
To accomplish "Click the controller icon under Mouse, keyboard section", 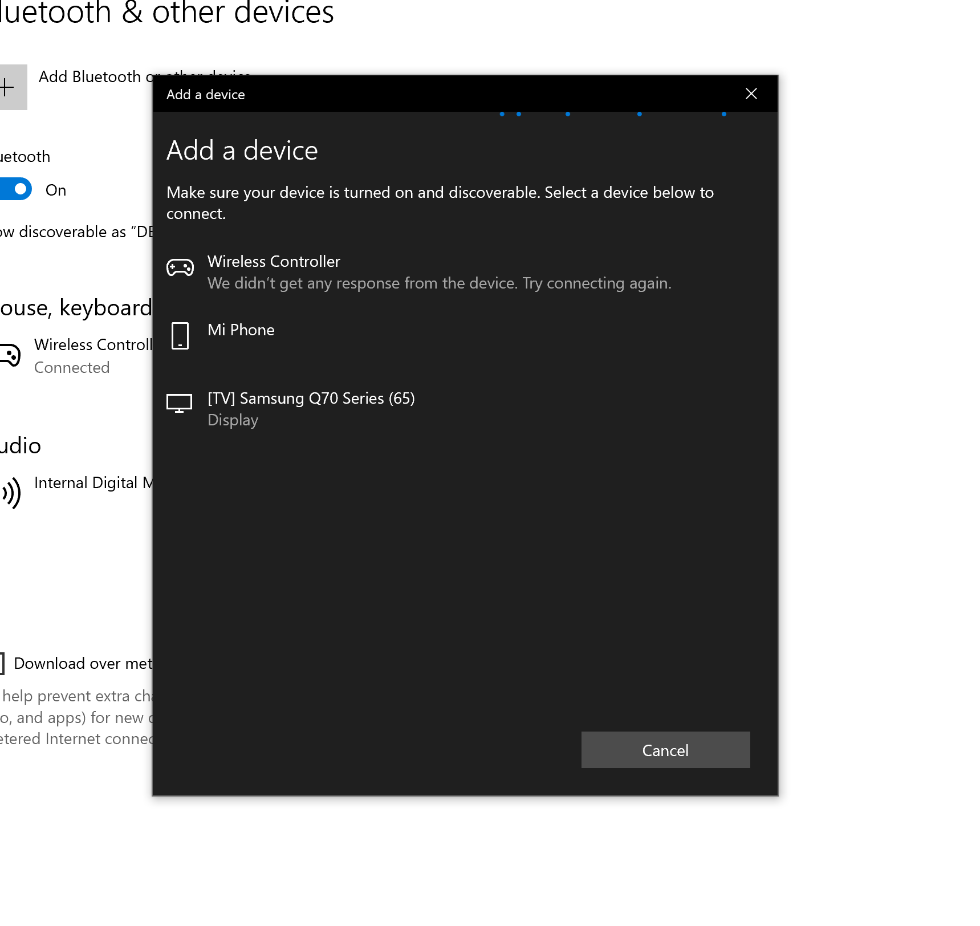I will (x=10, y=355).
